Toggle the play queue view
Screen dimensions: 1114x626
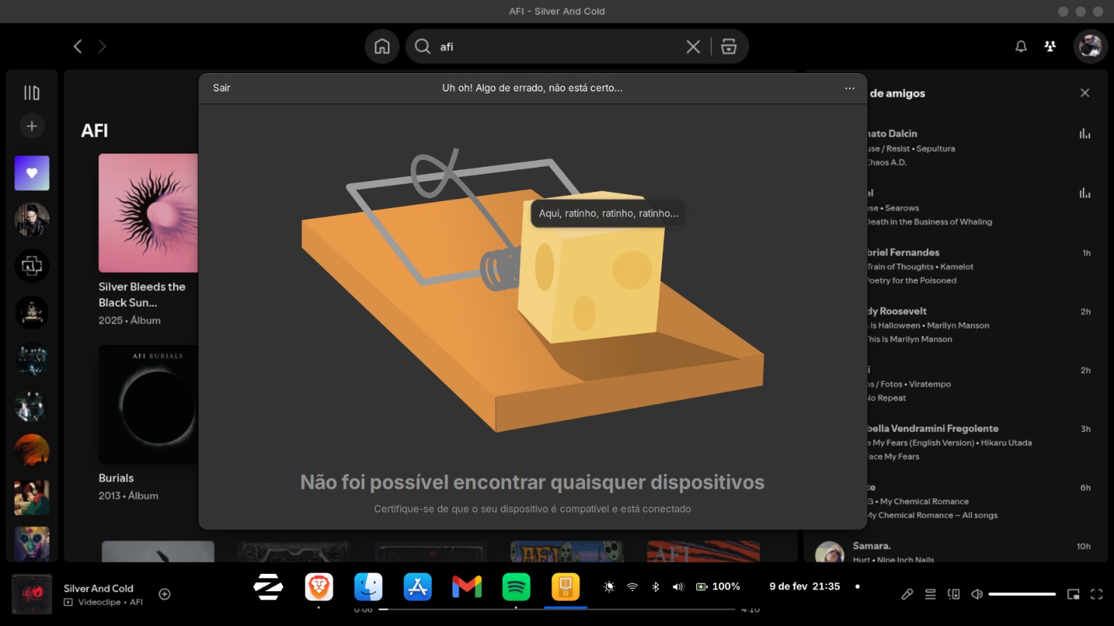pyautogui.click(x=930, y=594)
